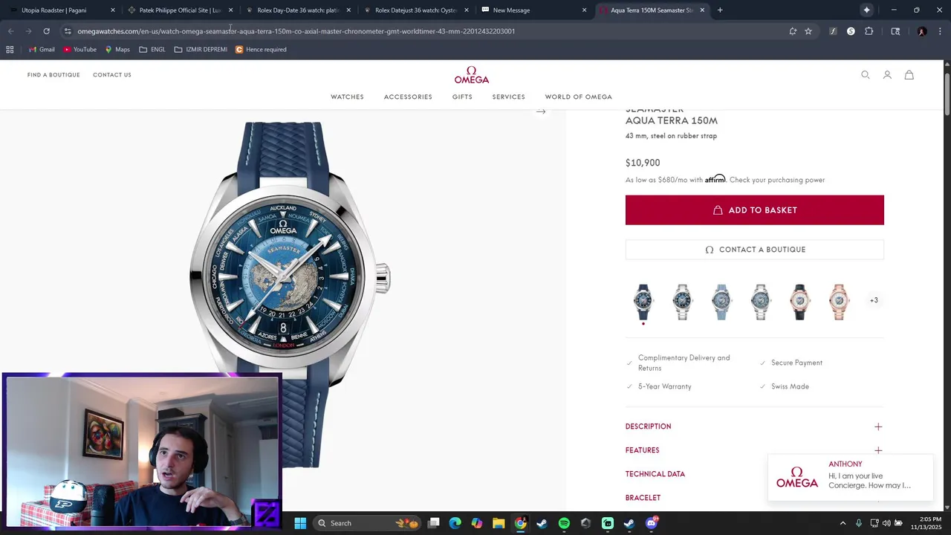Open Spotify from the taskbar

point(564,523)
